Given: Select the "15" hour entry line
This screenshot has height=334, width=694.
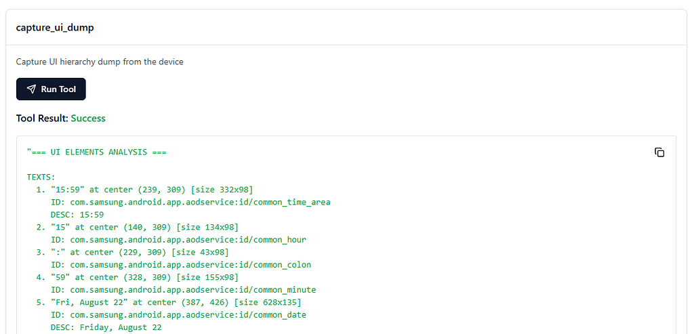Looking at the screenshot, I should pos(138,227).
